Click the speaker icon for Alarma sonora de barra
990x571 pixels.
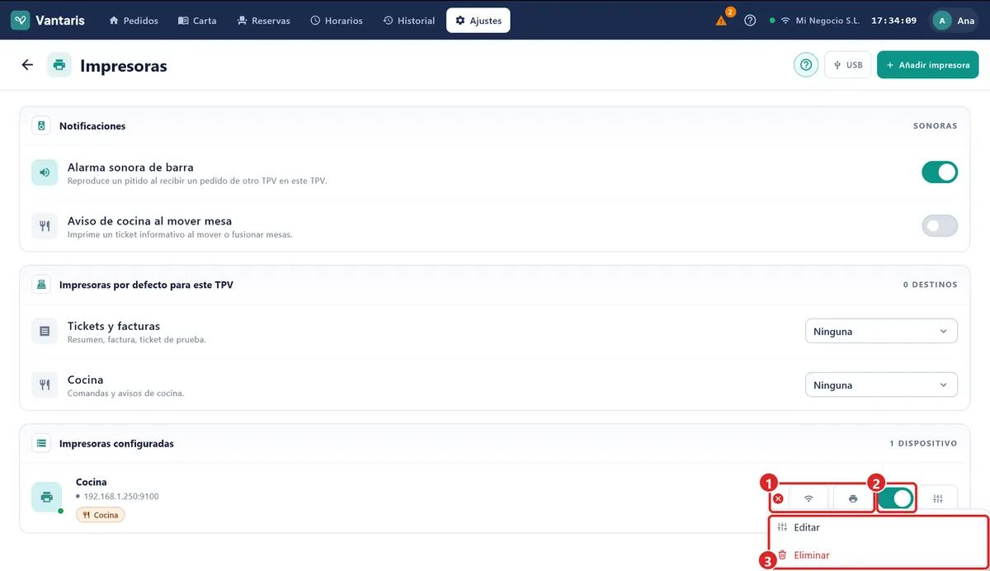click(x=45, y=172)
